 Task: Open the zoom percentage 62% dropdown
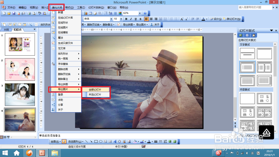pyautogui.click(x=140, y=13)
